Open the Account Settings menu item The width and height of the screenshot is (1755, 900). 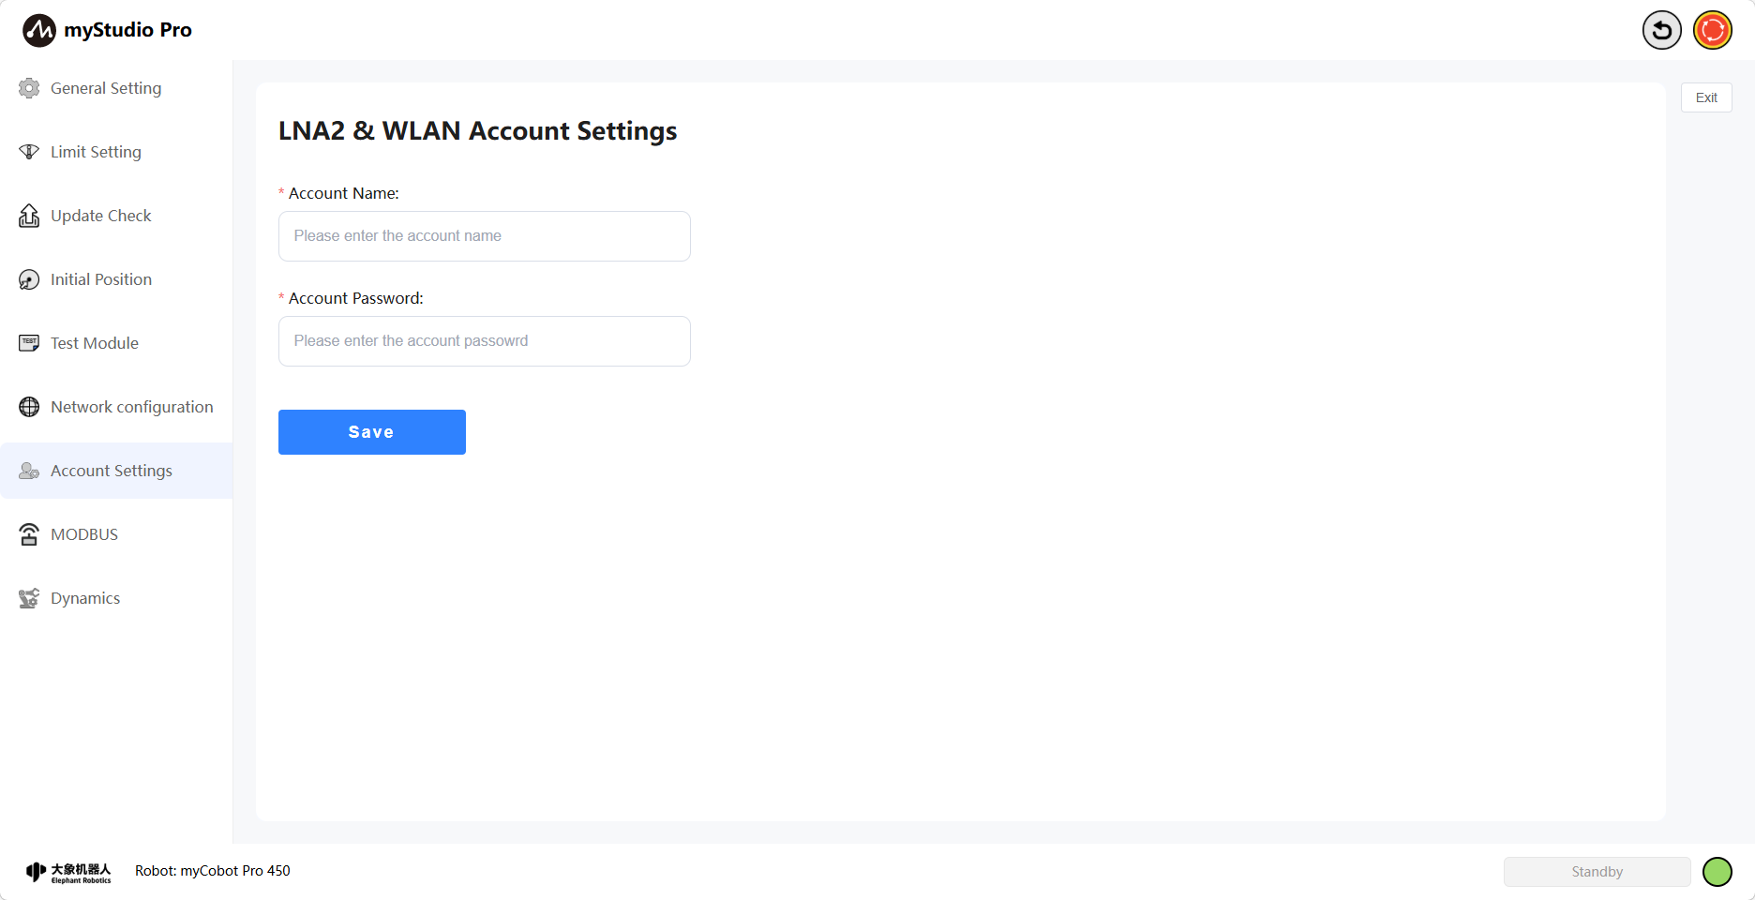(112, 471)
